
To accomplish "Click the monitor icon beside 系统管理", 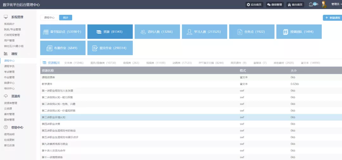I will pyautogui.click(x=6, y=17).
